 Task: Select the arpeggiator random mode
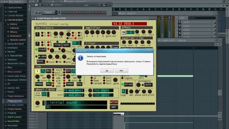pos(92,83)
